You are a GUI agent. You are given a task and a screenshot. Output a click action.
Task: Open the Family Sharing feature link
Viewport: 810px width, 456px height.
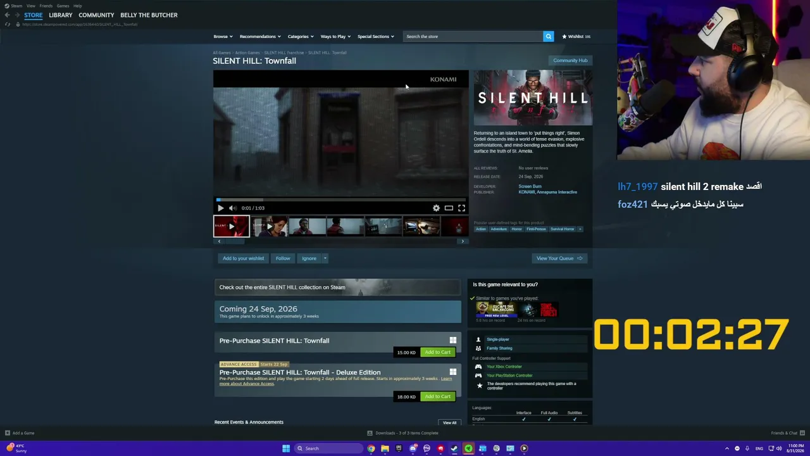[x=500, y=348]
